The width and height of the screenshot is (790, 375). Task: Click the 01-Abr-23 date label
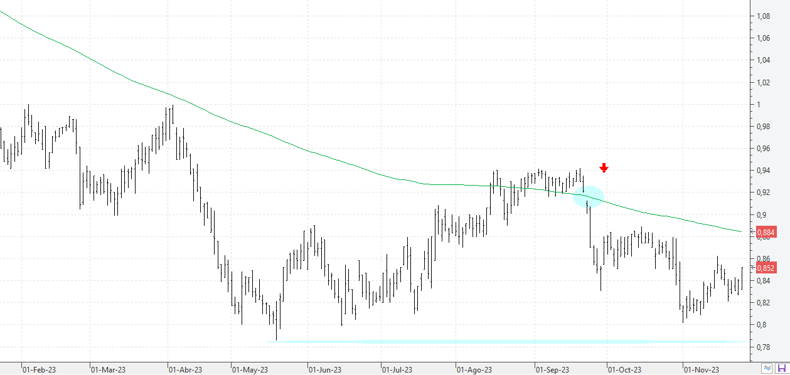(x=186, y=370)
